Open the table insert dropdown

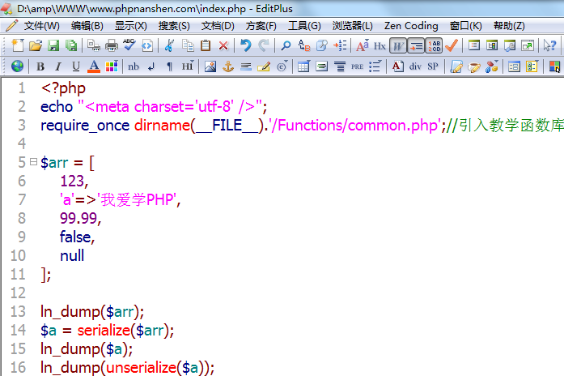coord(303,66)
